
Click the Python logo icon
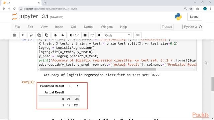click(x=178, y=17)
